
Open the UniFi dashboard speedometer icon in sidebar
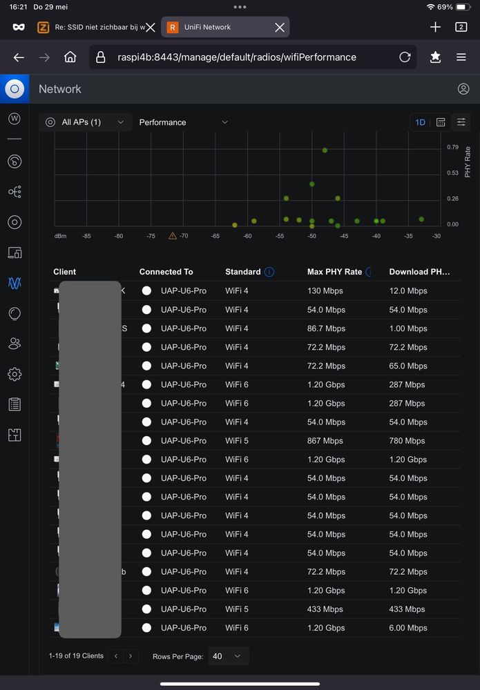(x=15, y=161)
